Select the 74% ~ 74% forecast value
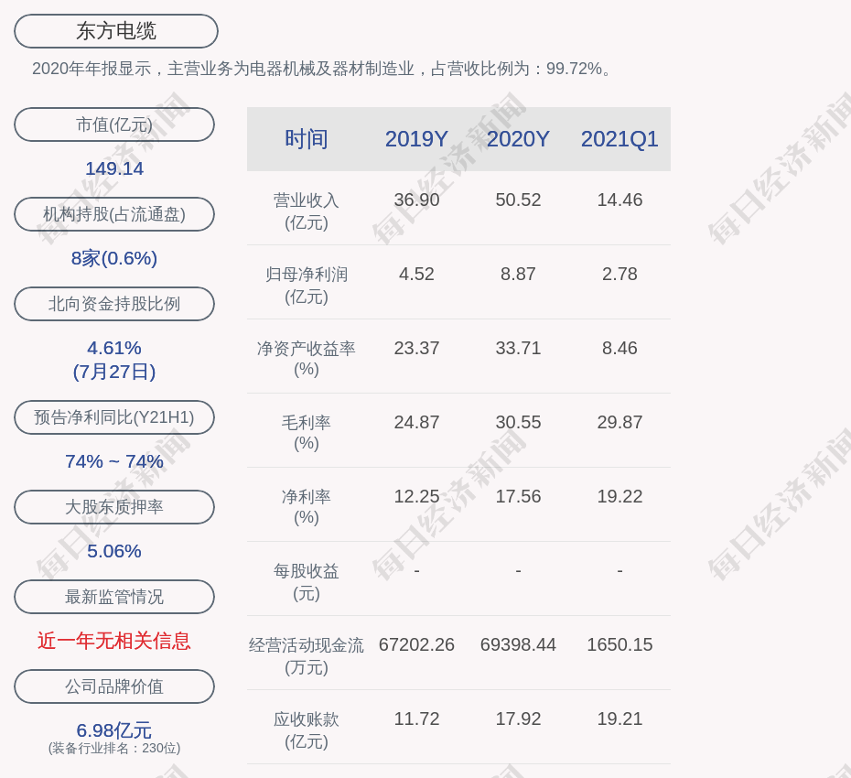The image size is (851, 778). coord(114,461)
